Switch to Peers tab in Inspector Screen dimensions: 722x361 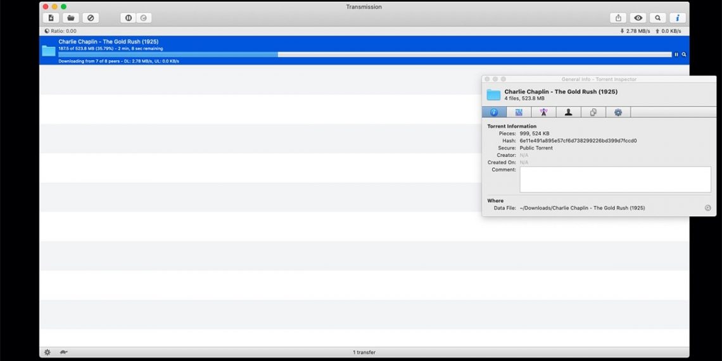[x=569, y=112]
